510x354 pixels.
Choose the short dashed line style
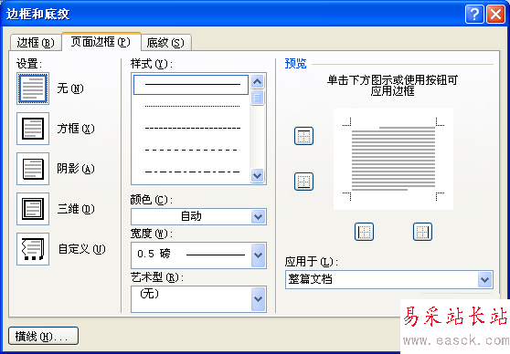[x=192, y=129]
